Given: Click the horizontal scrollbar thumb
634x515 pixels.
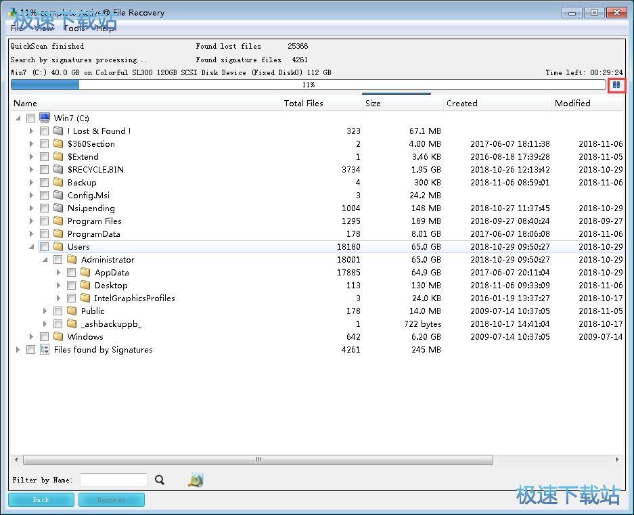Looking at the screenshot, I should (257, 460).
